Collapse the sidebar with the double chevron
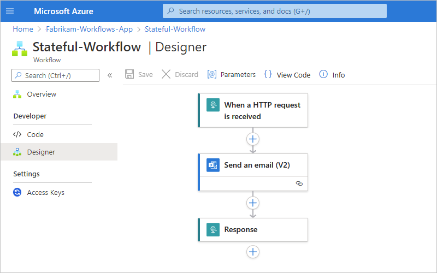This screenshot has width=437, height=273. pos(110,75)
